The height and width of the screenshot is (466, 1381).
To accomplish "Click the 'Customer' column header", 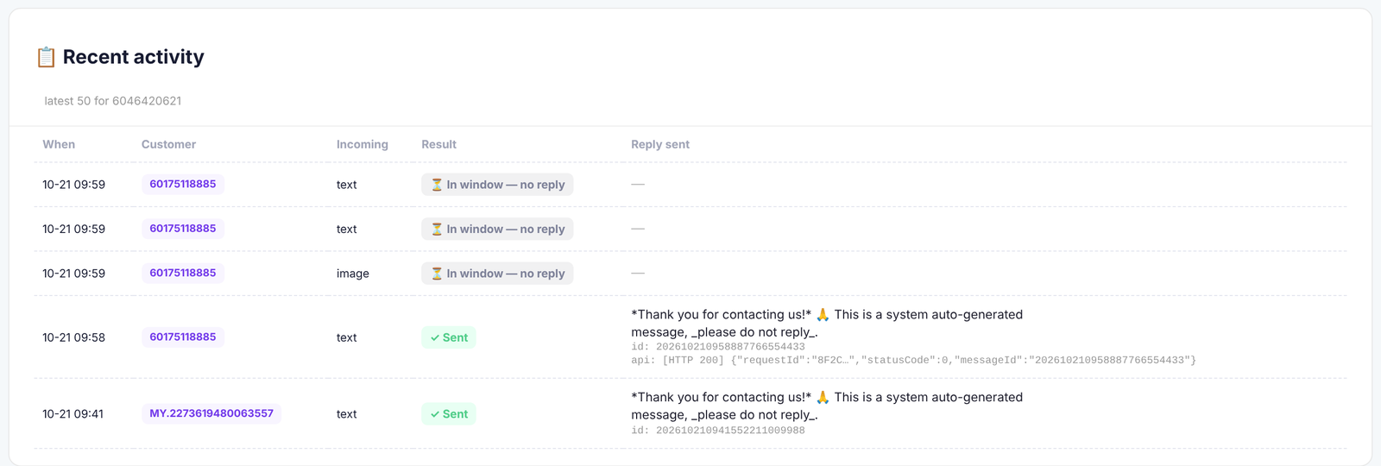I will [168, 144].
